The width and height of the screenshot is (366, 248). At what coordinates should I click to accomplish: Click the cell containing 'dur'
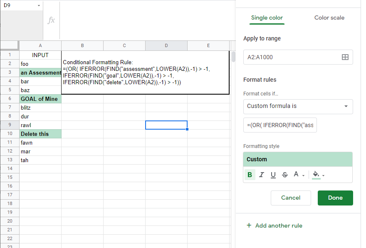pyautogui.click(x=40, y=117)
